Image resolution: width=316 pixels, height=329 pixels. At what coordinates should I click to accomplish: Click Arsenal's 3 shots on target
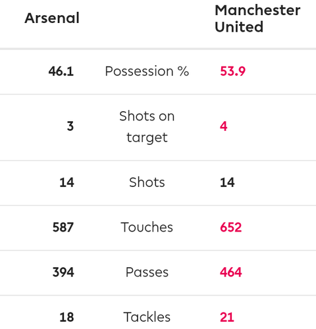click(x=70, y=126)
